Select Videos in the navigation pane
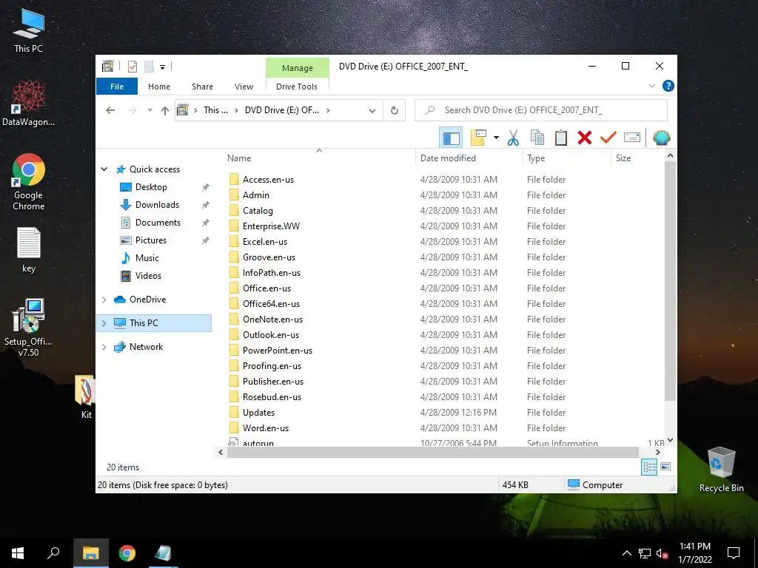The image size is (758, 568). tap(148, 276)
